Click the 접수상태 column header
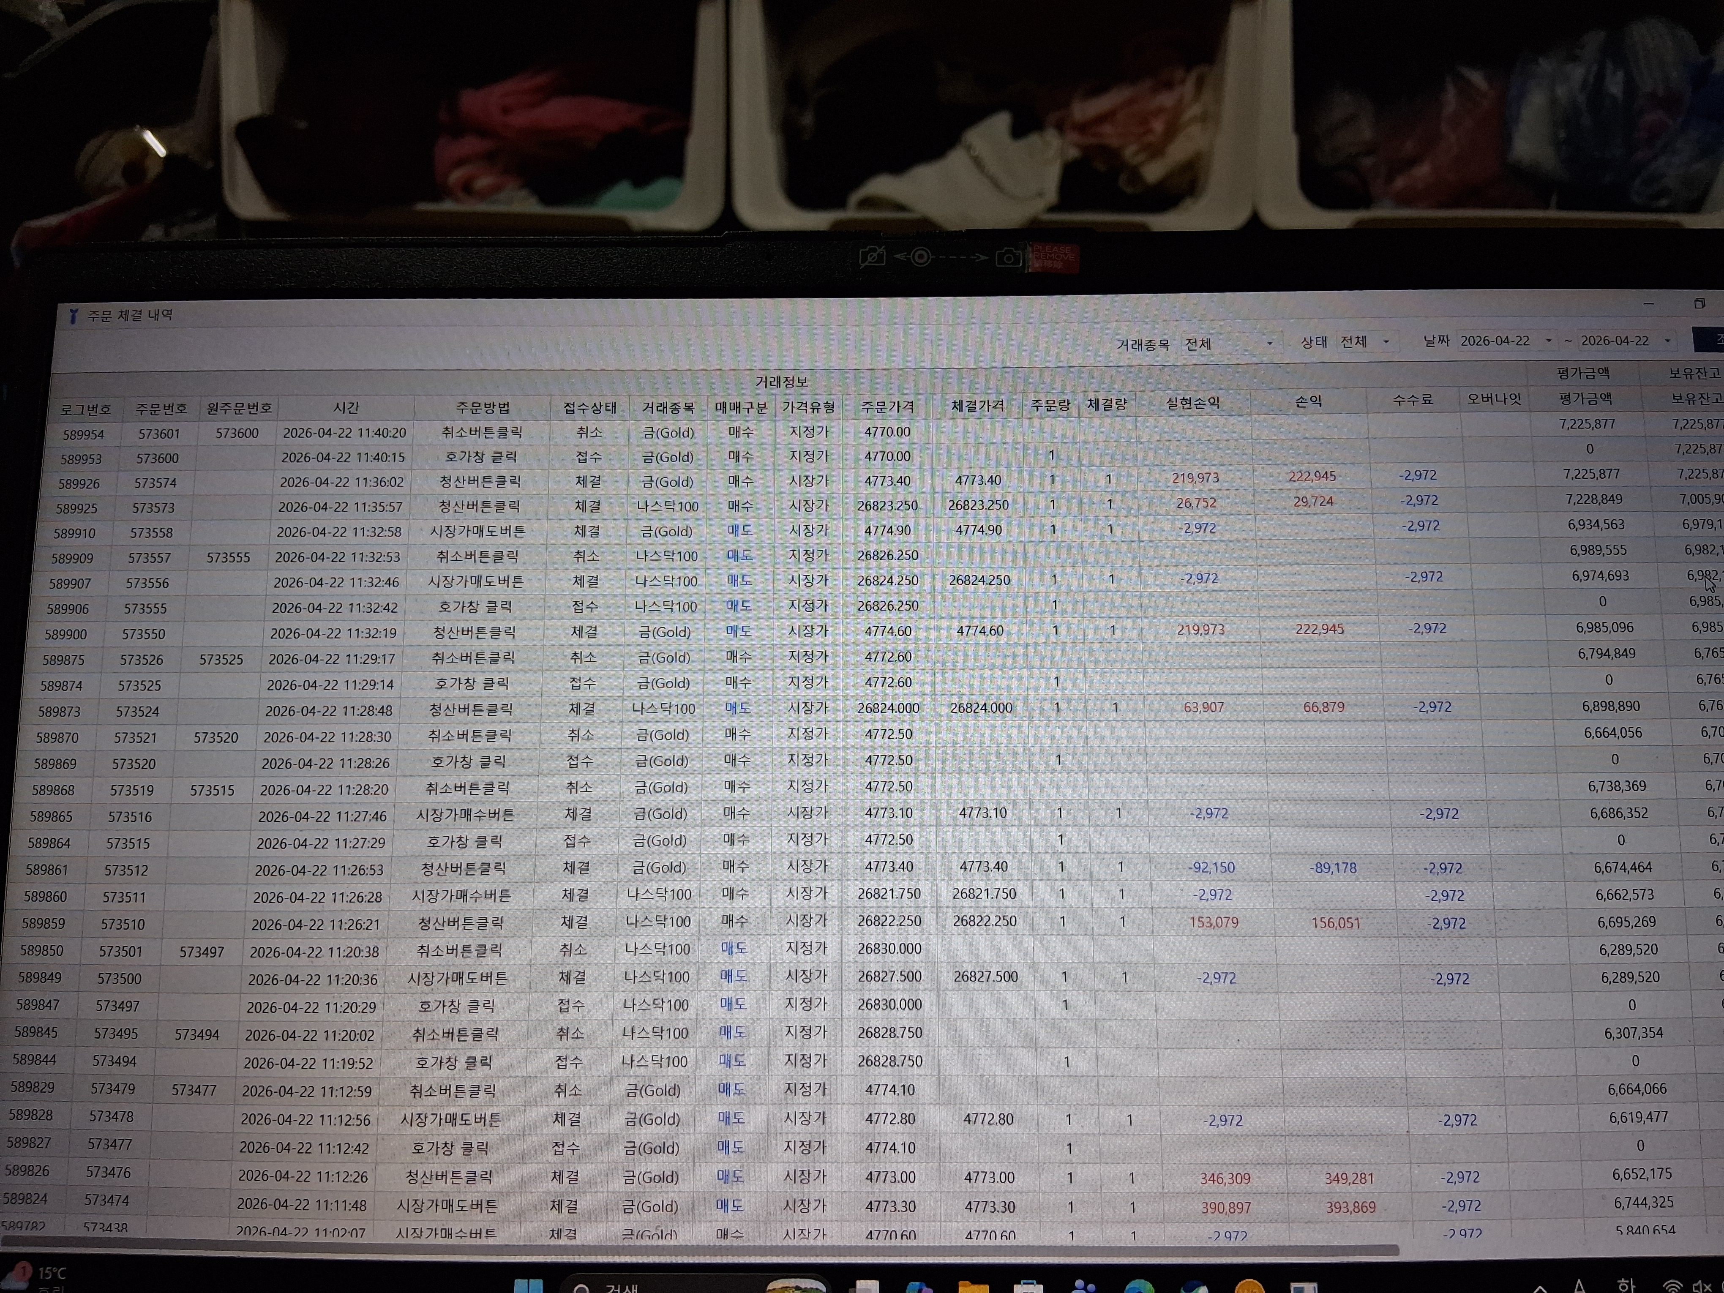The image size is (1724, 1293). [590, 407]
